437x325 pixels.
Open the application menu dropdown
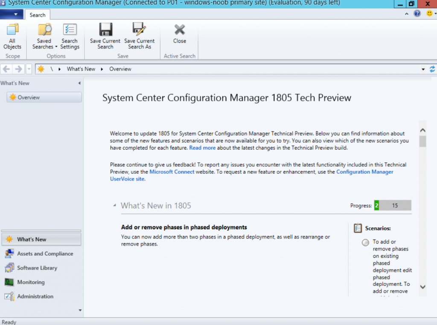tap(12, 14)
